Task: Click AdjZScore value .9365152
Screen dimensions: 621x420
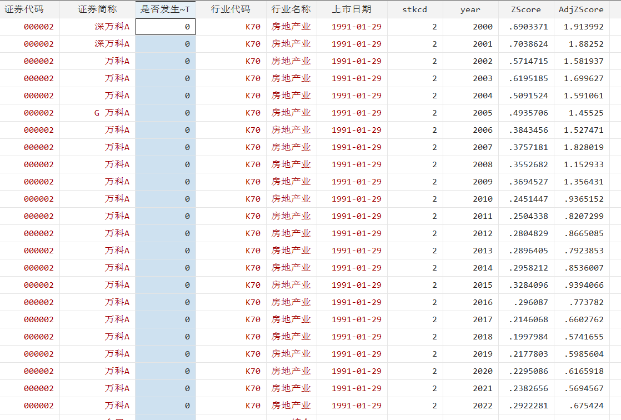Action: (x=584, y=199)
